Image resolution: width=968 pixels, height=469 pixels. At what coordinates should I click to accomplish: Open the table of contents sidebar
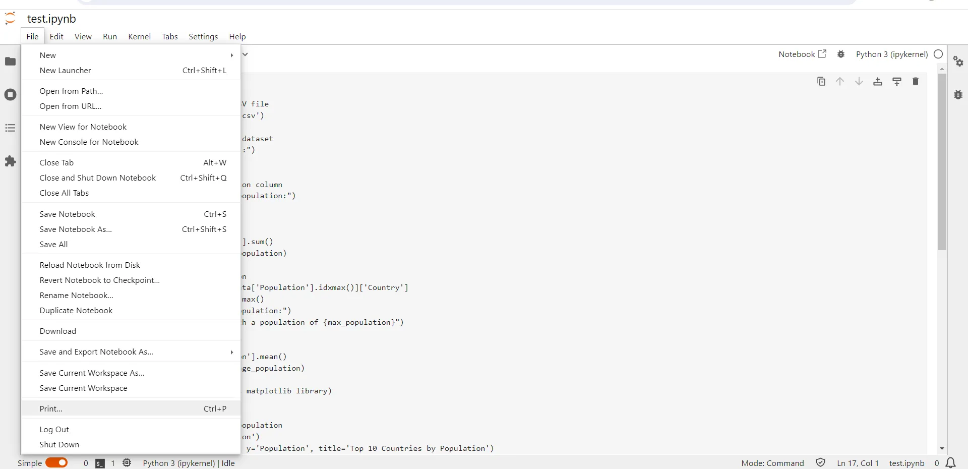[10, 128]
